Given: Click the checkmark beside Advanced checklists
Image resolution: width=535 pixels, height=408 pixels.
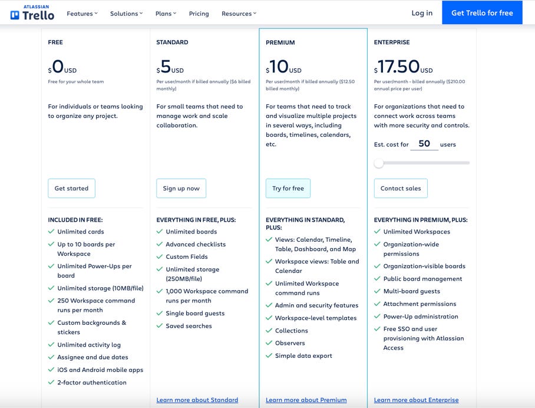Looking at the screenshot, I should click(160, 244).
